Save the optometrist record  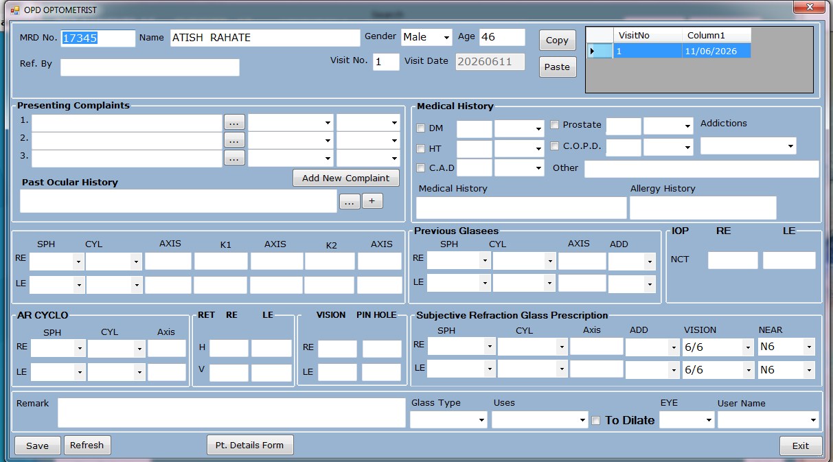coord(37,446)
